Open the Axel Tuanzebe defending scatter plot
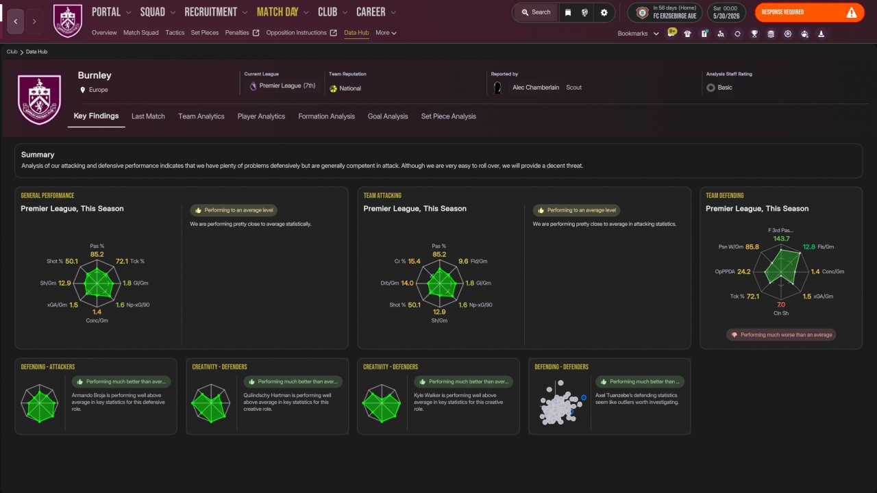The image size is (877, 493). coord(562,403)
